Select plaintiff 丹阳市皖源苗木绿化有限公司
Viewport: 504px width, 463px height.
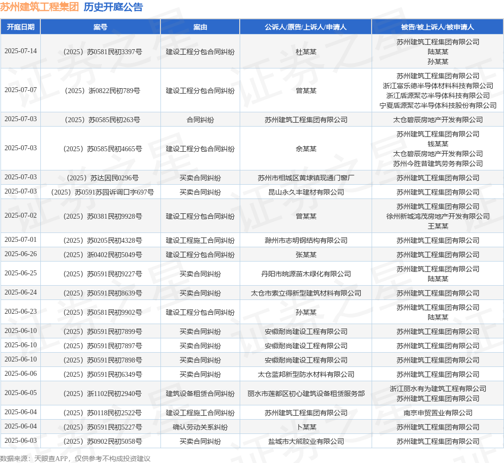[x=306, y=274]
